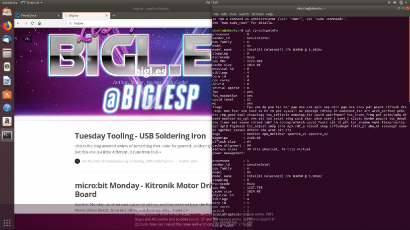Open LibreOffice Writer from the dock
This screenshot has height=230, width=410.
coord(7,81)
